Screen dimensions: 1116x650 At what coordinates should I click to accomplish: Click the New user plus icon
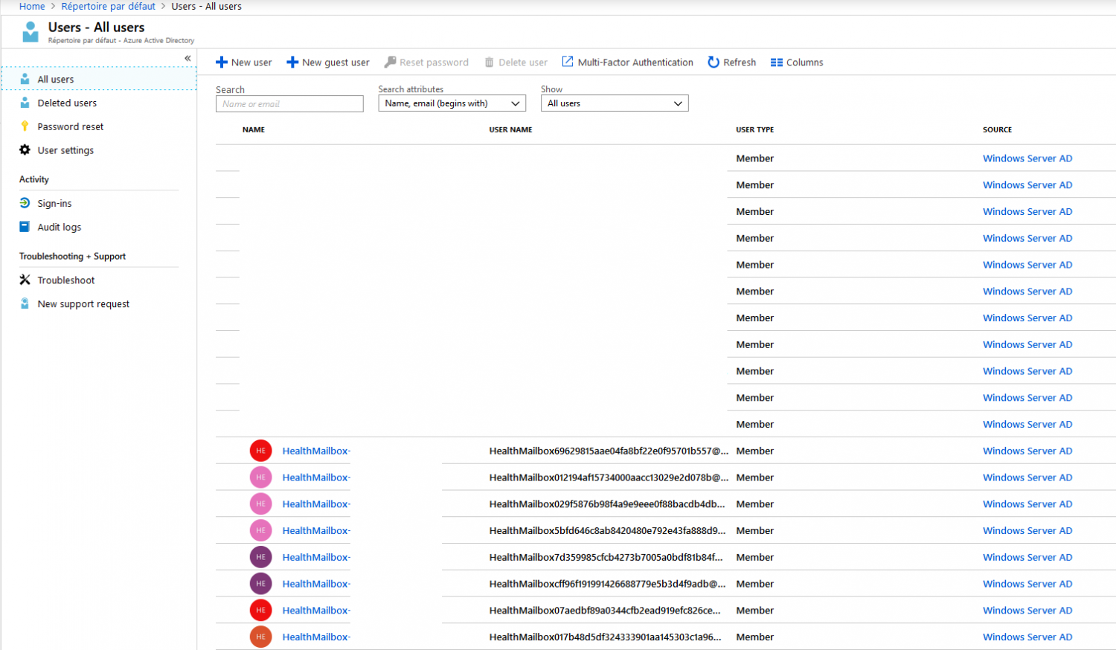[221, 62]
